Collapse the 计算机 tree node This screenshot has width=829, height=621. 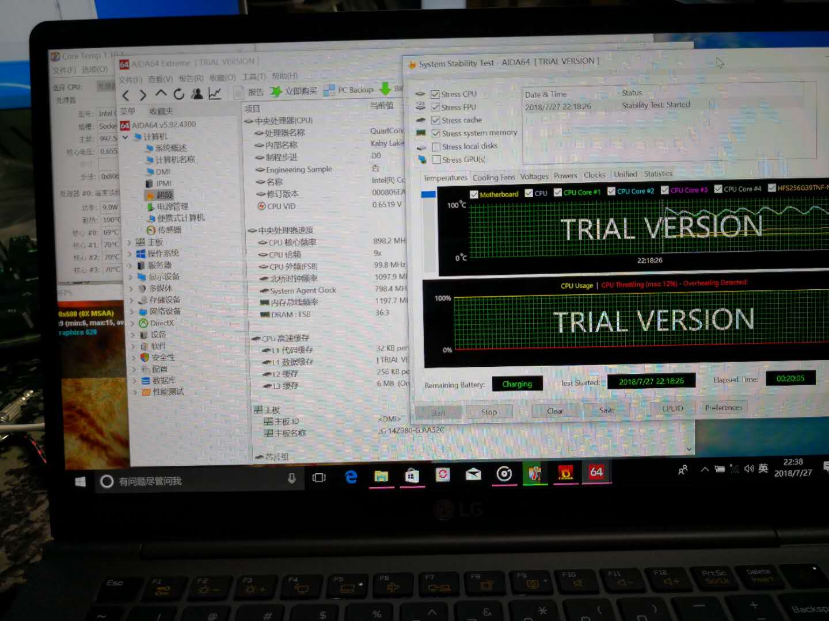[125, 137]
